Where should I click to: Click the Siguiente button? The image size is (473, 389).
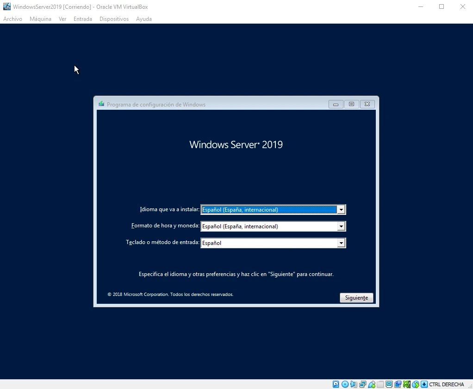[x=356, y=298]
